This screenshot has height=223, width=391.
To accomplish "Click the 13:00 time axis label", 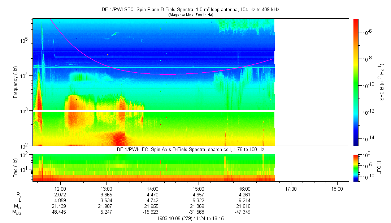I will (106, 188).
